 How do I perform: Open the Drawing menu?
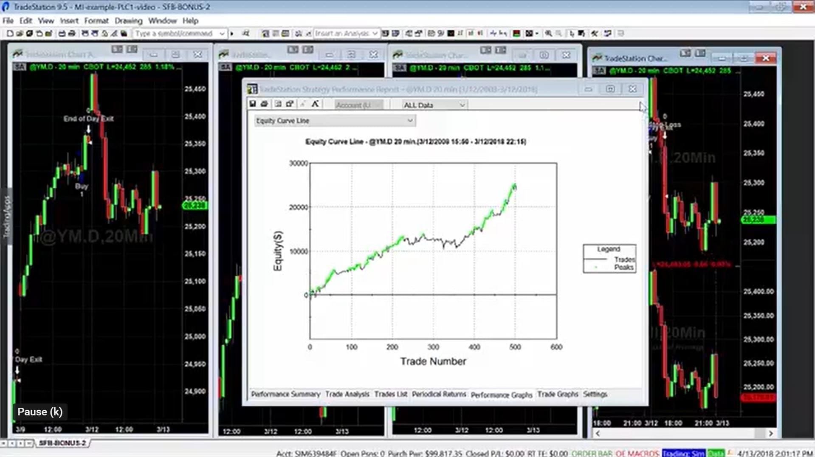pos(128,21)
